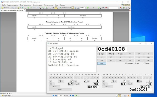Open the Комментарии menu
The height and width of the screenshot is (97, 157).
point(37,5)
